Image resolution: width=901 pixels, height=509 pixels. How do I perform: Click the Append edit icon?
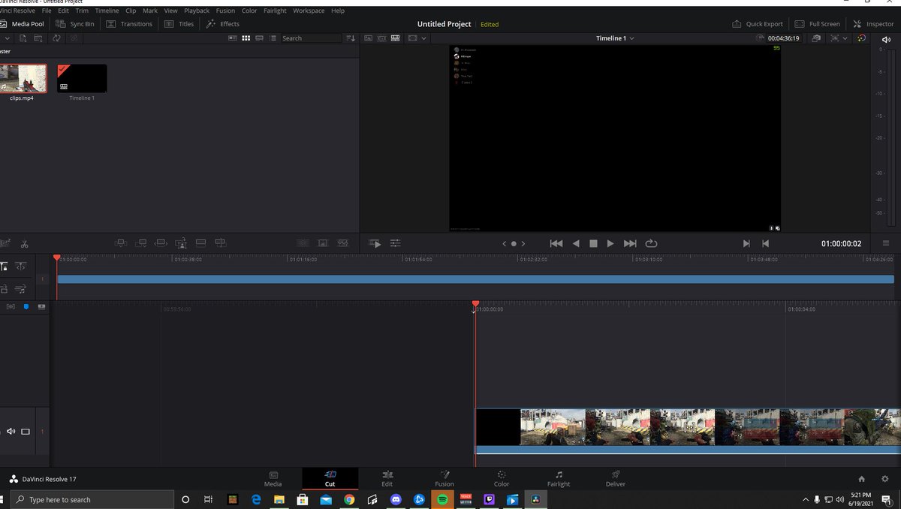point(140,243)
